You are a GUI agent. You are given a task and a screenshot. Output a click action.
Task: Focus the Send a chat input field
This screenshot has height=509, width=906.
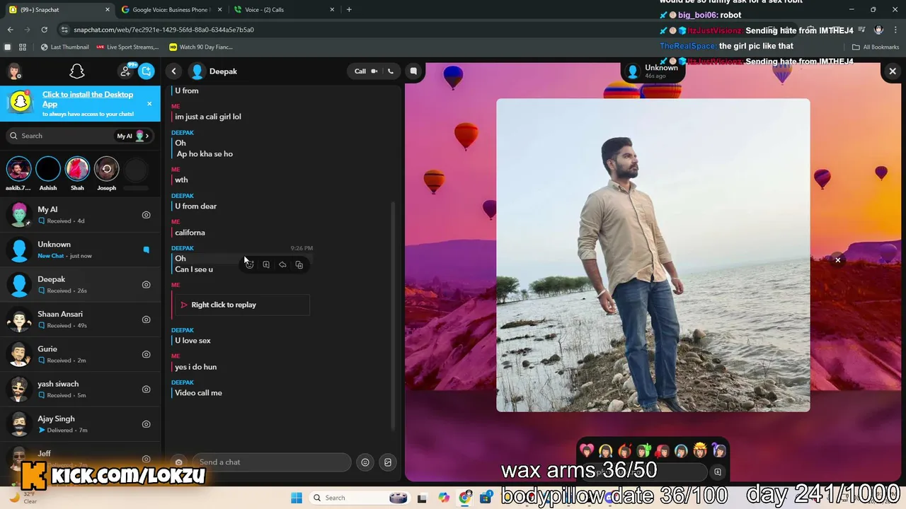[x=270, y=462]
